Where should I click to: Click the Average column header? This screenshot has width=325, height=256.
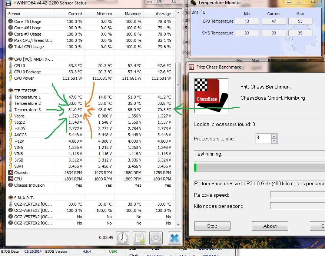click(x=159, y=14)
